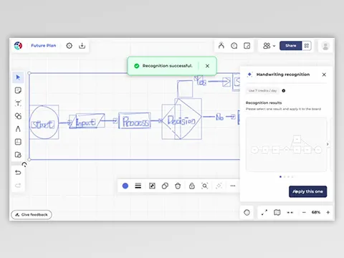
Task: Click the Apply this one button
Action: click(x=307, y=191)
